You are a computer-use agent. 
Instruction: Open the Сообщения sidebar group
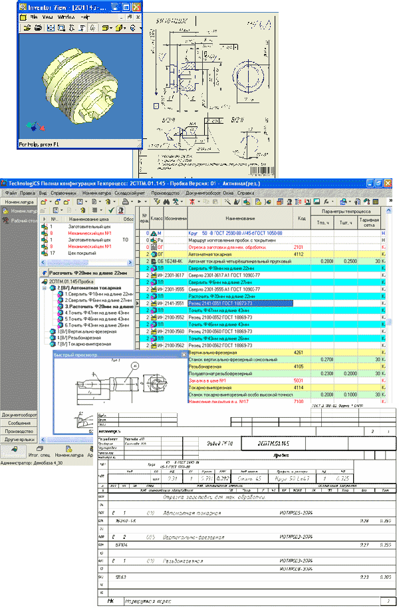coord(19,423)
